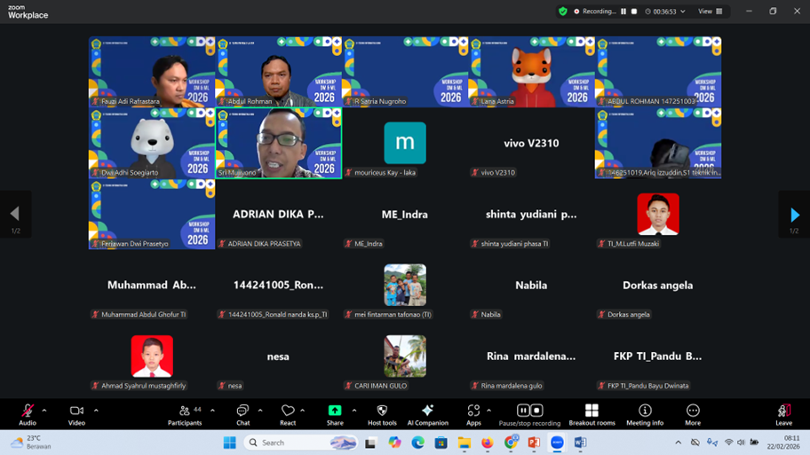The width and height of the screenshot is (810, 455).
Task: Open Breakout rooms
Action: [592, 412]
